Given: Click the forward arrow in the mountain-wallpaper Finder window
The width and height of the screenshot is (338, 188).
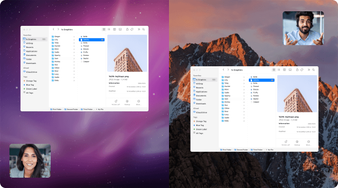Looking at the screenshot, I should point(228,70).
